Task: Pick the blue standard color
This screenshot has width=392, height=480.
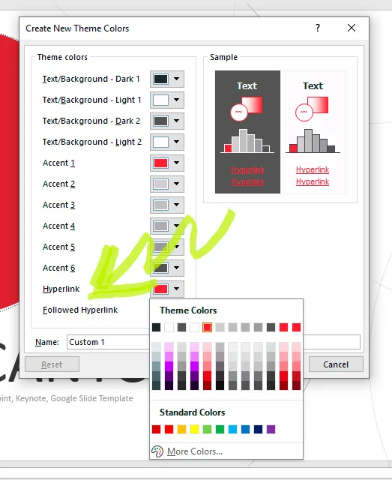Action: (x=245, y=429)
